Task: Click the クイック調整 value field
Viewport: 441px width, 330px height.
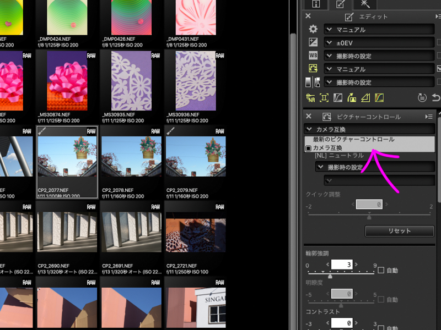Action: coord(369,204)
